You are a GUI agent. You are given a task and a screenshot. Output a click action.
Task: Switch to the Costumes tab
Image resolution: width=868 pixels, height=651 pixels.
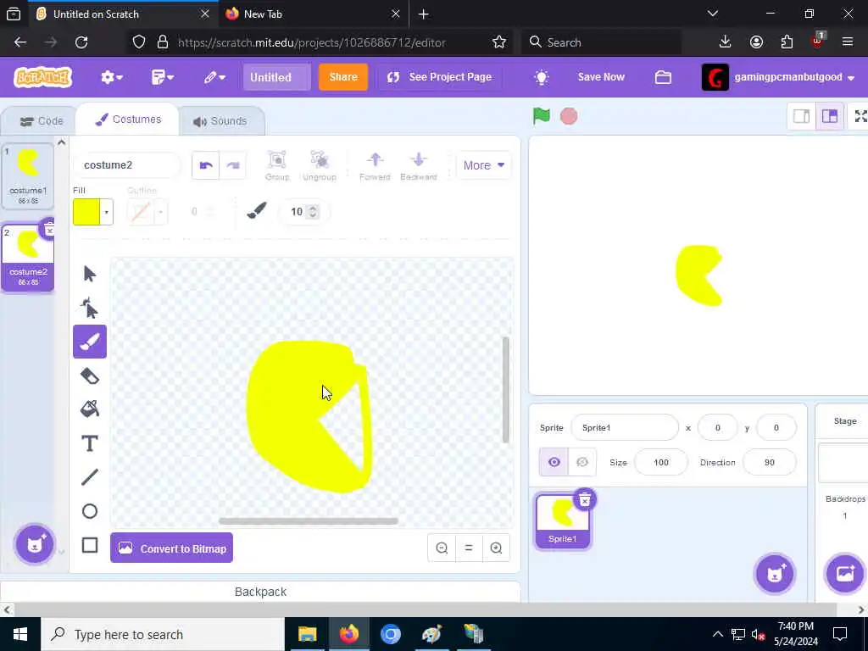tap(128, 120)
